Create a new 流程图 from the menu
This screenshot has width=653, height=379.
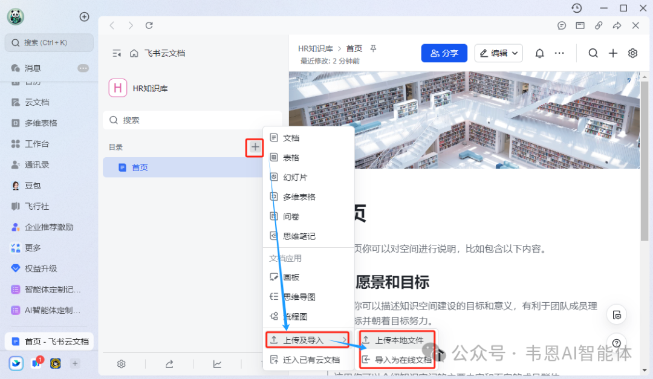(308, 316)
